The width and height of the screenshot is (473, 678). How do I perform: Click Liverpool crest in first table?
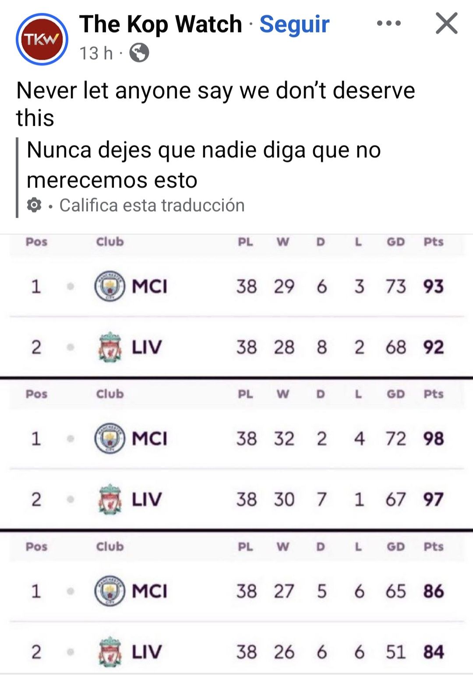pos(109,347)
